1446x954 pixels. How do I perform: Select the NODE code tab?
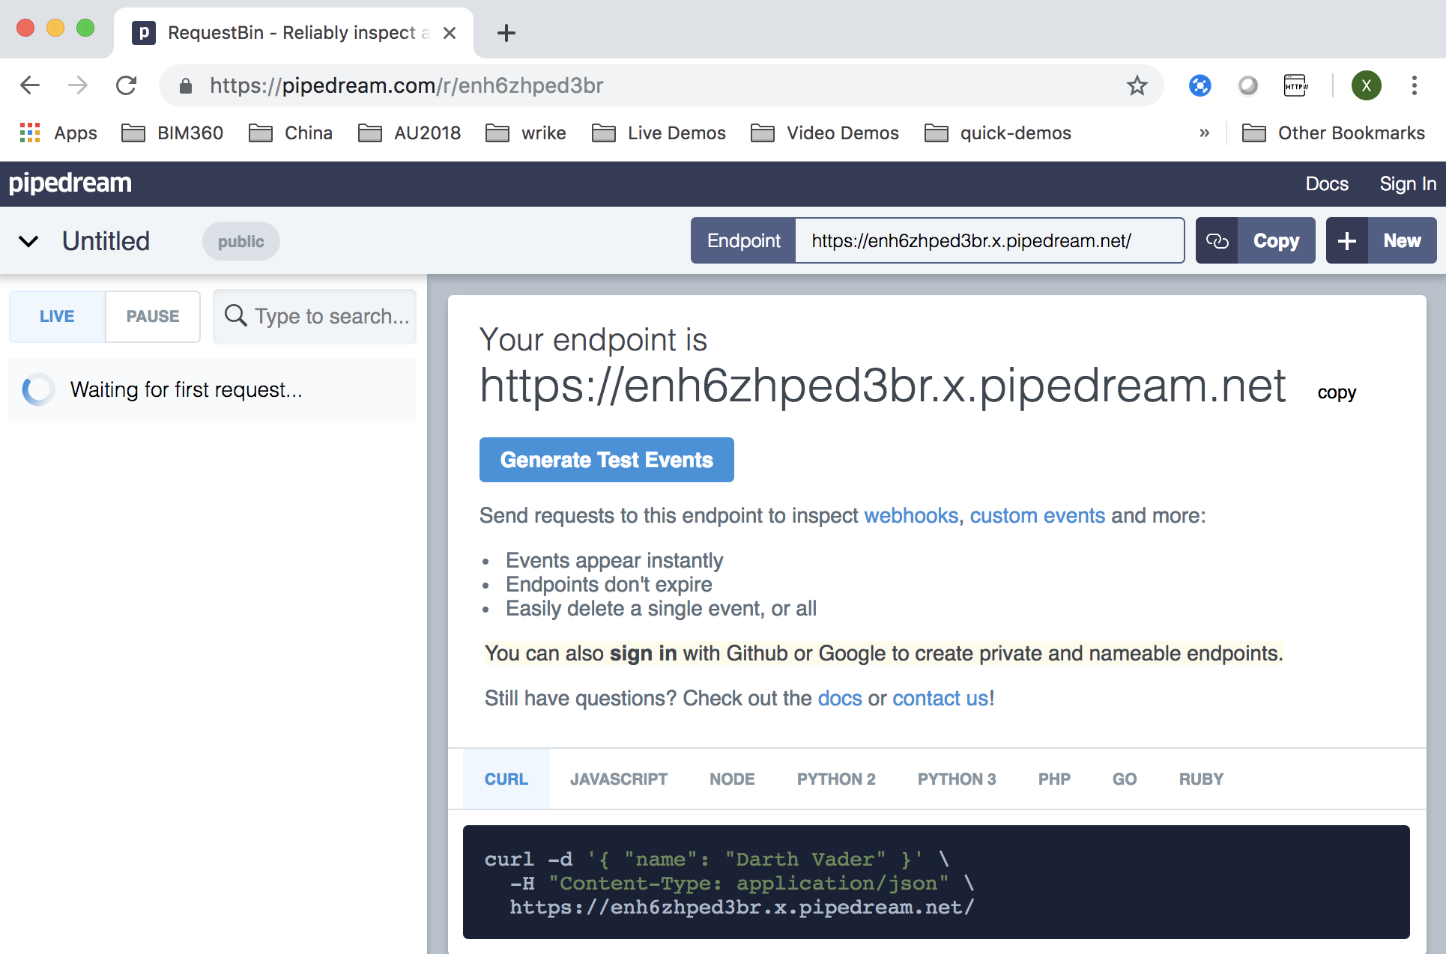pos(732,779)
